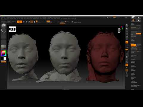This screenshot has height=107, width=143.
Task: Toggle the orange Edit mode button
Action: pyautogui.click(x=18, y=22)
